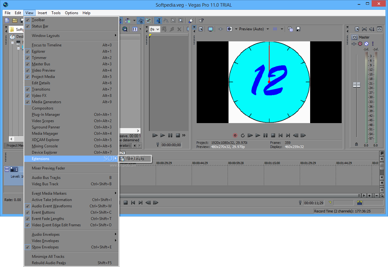Open the Tools menu
Image resolution: width=388 pixels, height=267 pixels.
pyautogui.click(x=56, y=13)
